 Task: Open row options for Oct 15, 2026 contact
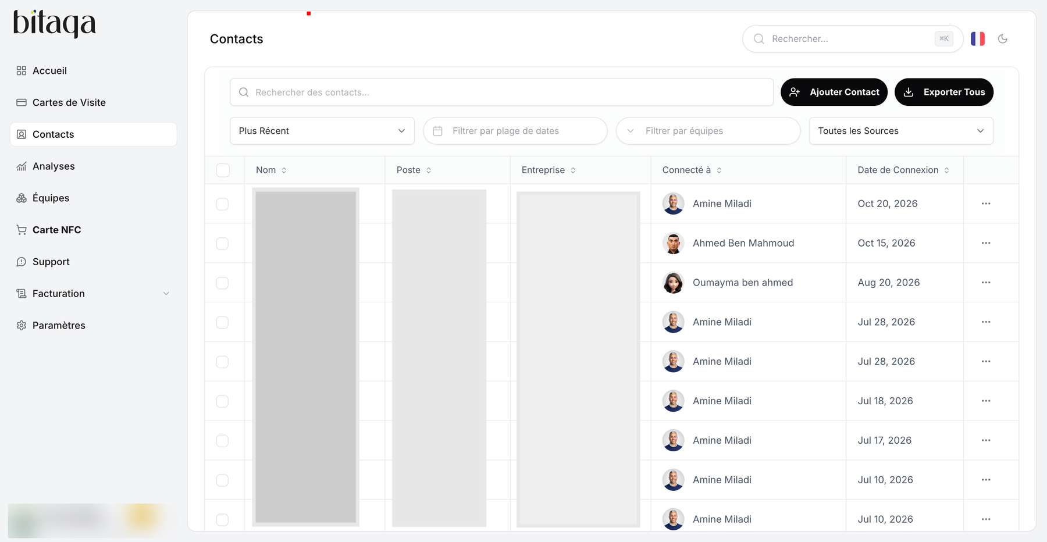[986, 243]
